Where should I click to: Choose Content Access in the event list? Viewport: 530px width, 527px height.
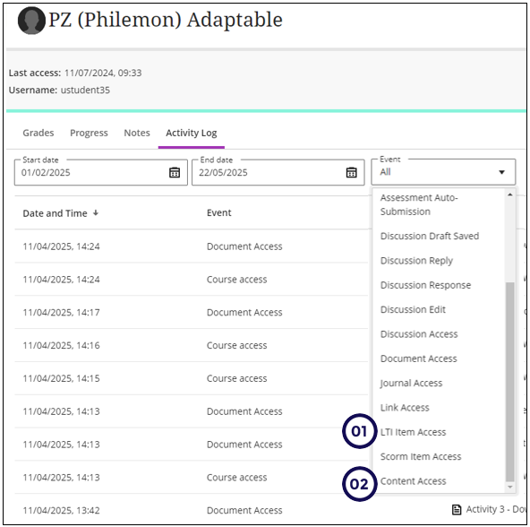pyautogui.click(x=413, y=481)
